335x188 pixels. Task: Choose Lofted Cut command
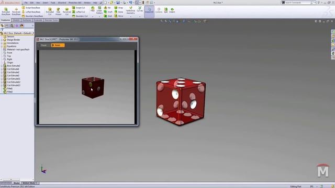pyautogui.click(x=79, y=12)
